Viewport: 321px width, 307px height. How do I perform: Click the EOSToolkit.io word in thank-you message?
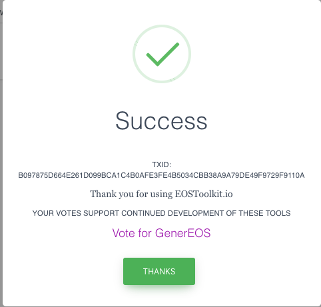coord(204,194)
